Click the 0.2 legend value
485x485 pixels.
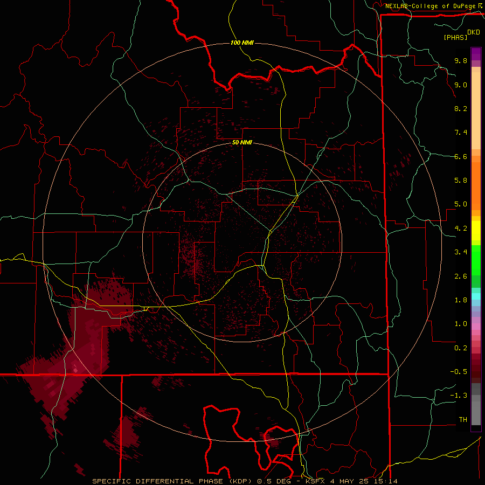click(x=461, y=348)
